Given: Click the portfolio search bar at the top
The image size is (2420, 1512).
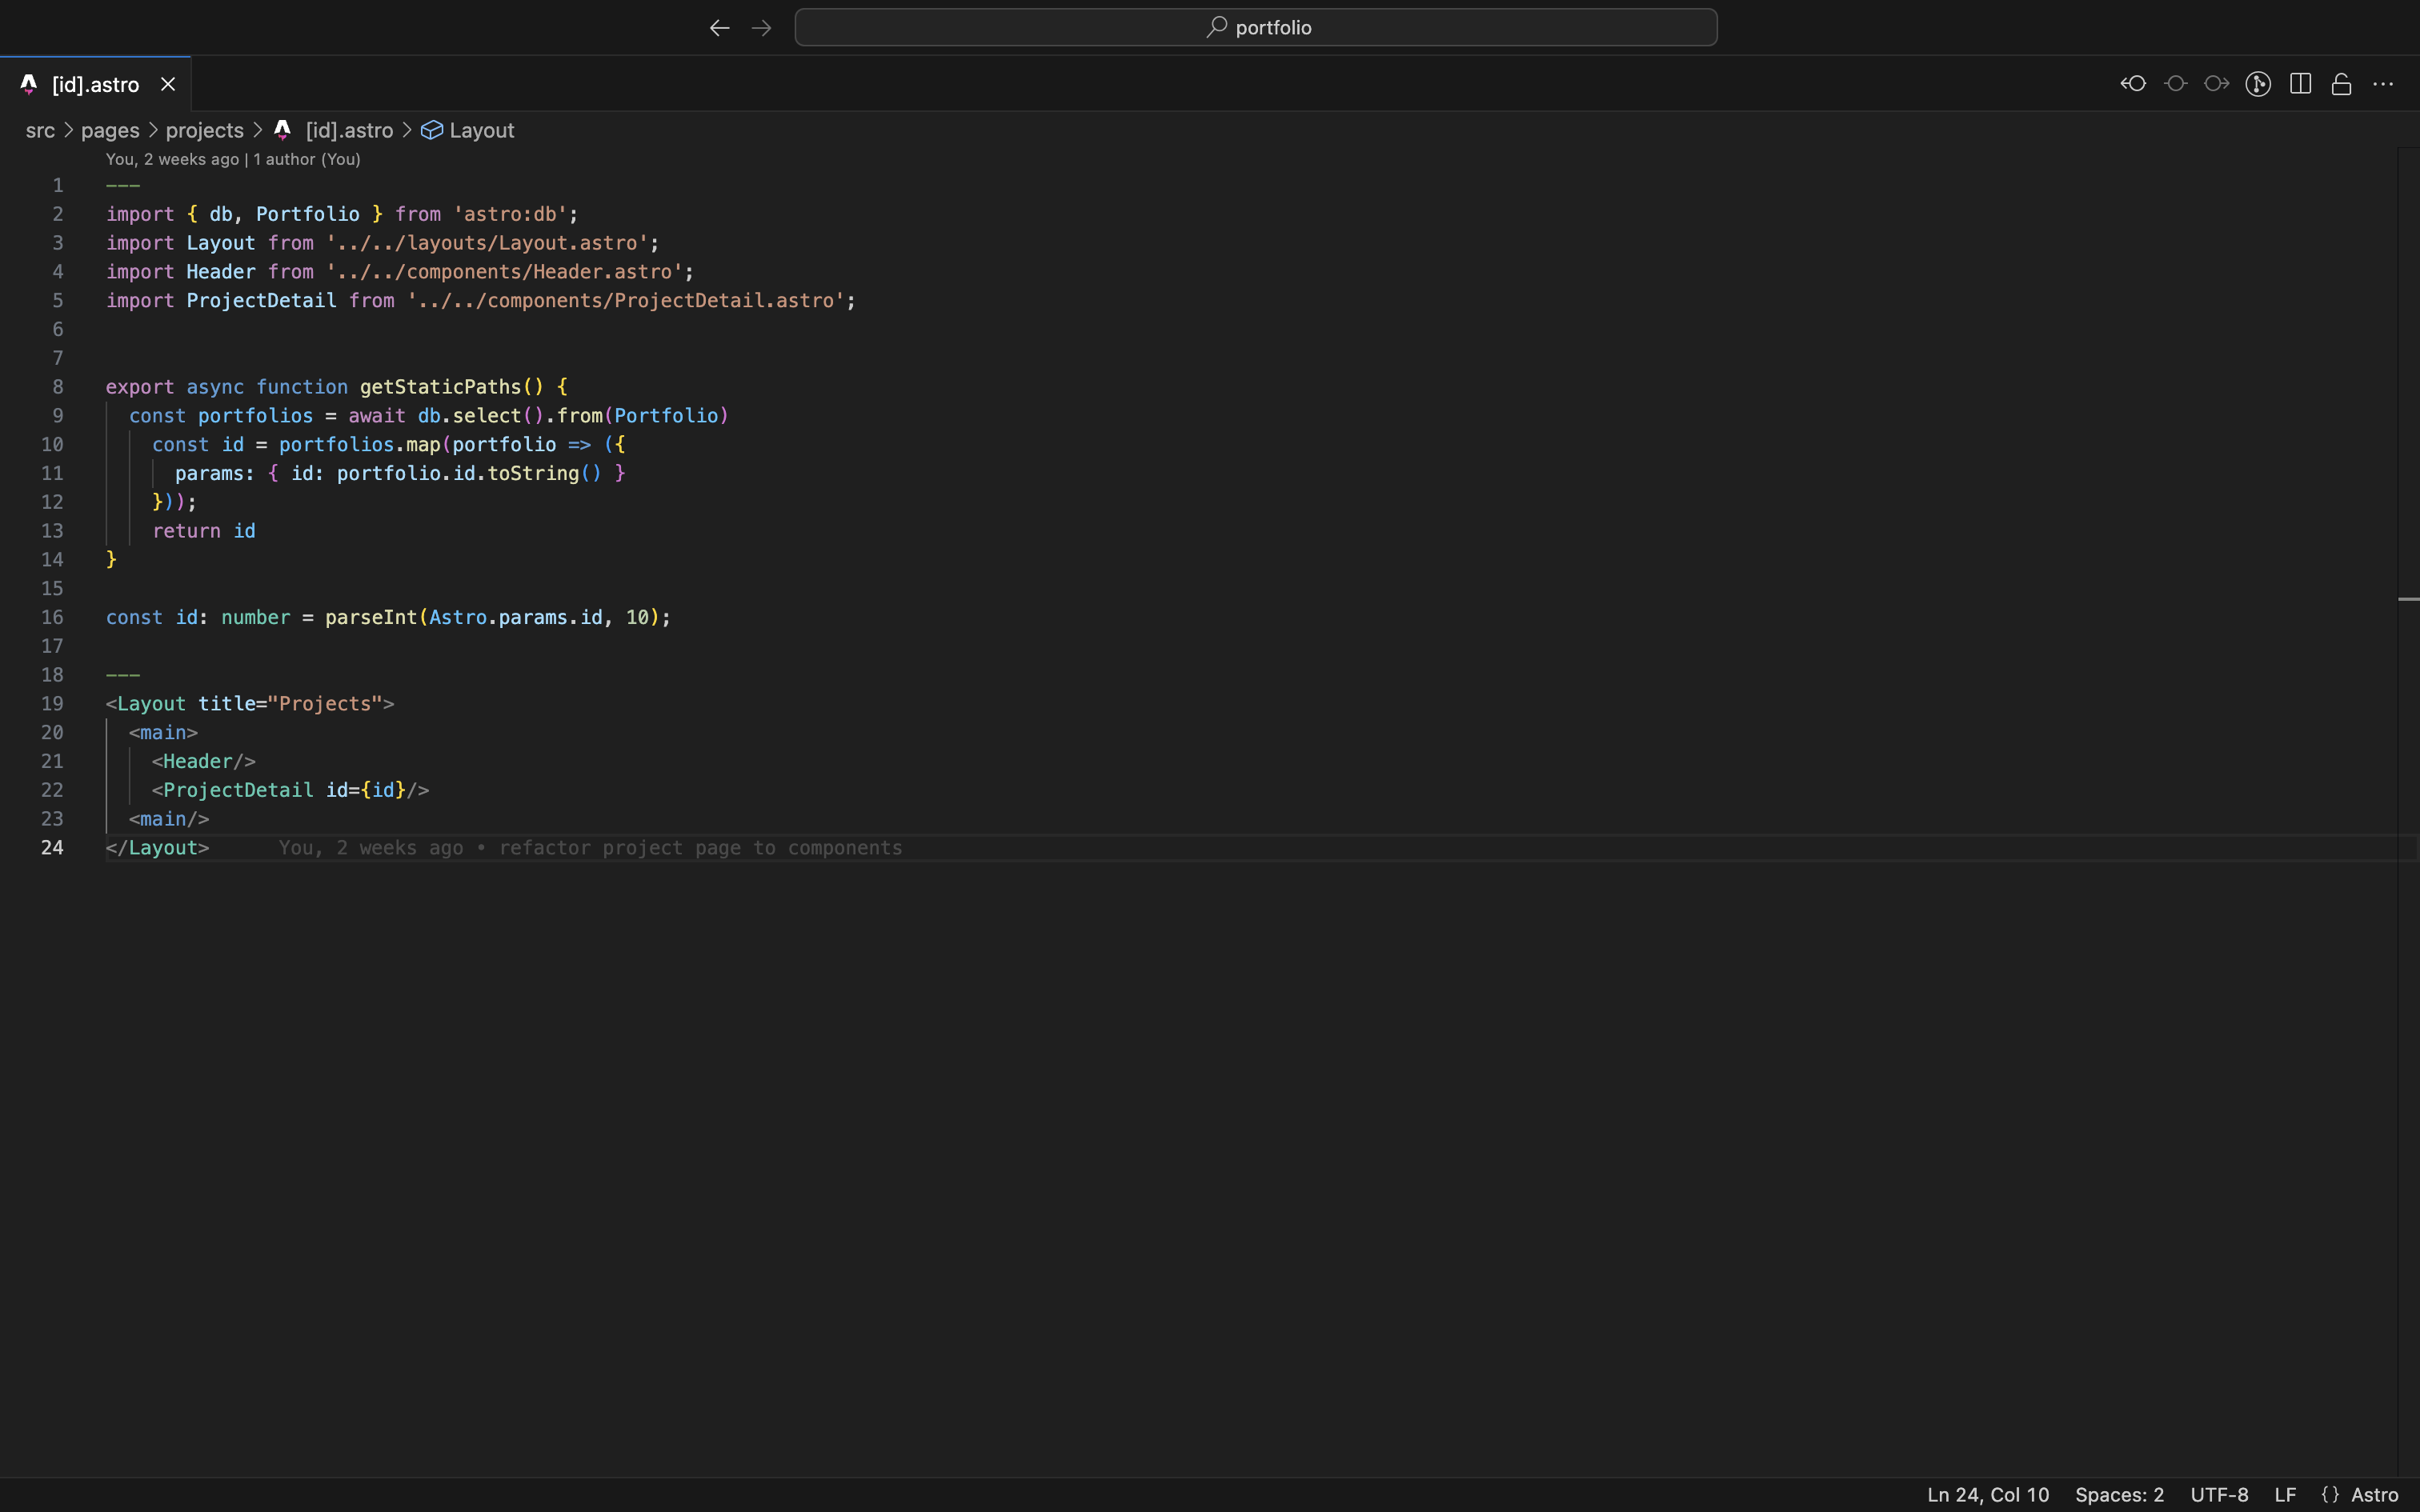Looking at the screenshot, I should point(1255,27).
